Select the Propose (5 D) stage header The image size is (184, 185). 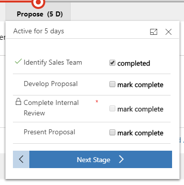click(40, 14)
